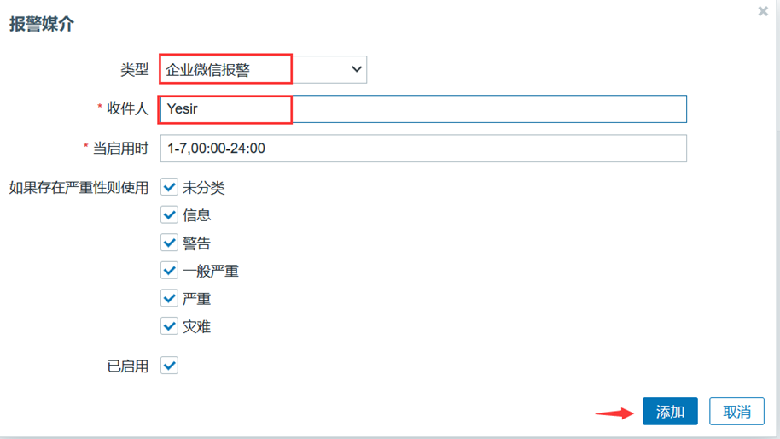This screenshot has height=439, width=780.
Task: Toggle the 严重 severity checkbox
Action: coord(169,299)
